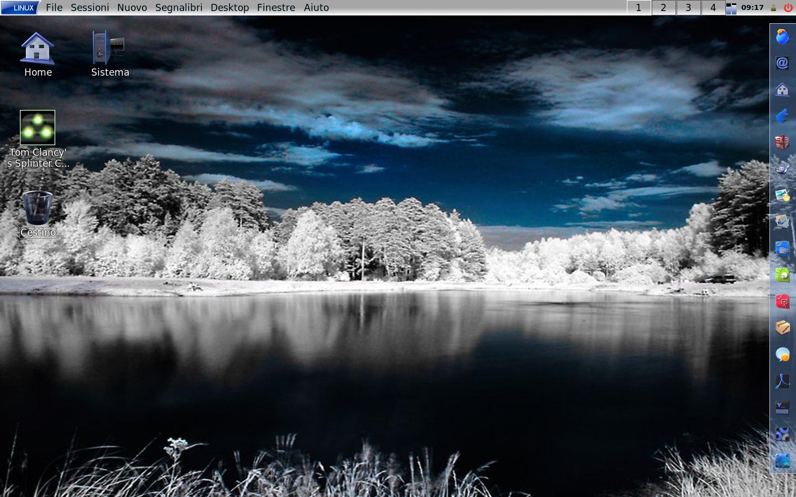Open the home folder icon in dock
The height and width of the screenshot is (497, 796).
782,89
